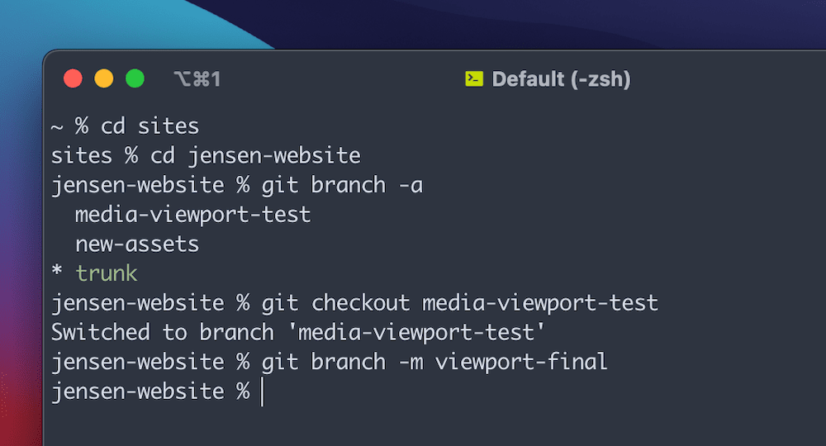Place cursor at the empty prompt's text cursor

pos(262,391)
